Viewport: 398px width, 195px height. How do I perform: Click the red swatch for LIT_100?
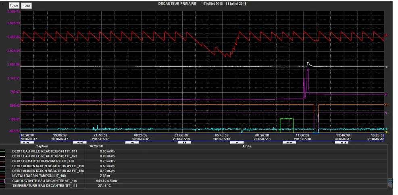click(2, 176)
